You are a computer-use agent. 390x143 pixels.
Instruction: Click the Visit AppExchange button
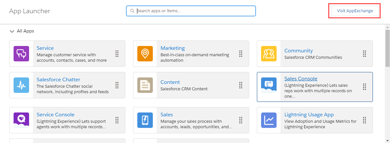pyautogui.click(x=355, y=11)
